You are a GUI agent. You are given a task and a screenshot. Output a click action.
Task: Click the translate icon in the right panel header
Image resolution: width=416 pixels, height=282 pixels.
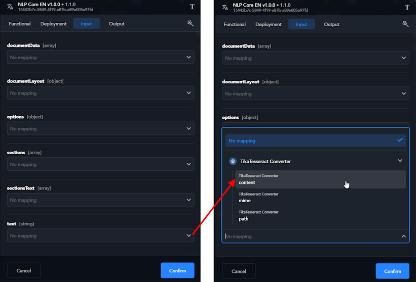(x=225, y=7)
